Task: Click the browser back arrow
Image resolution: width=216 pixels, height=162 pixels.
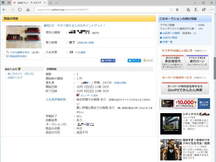Action: click(4, 9)
